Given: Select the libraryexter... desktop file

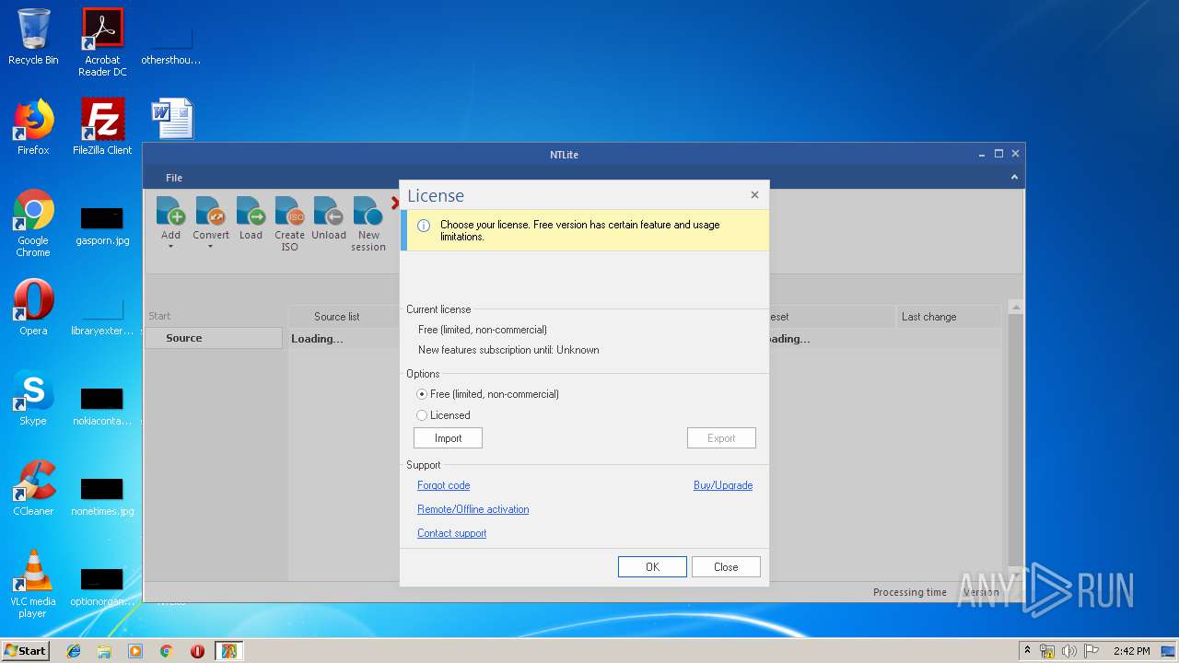Looking at the screenshot, I should point(102,316).
